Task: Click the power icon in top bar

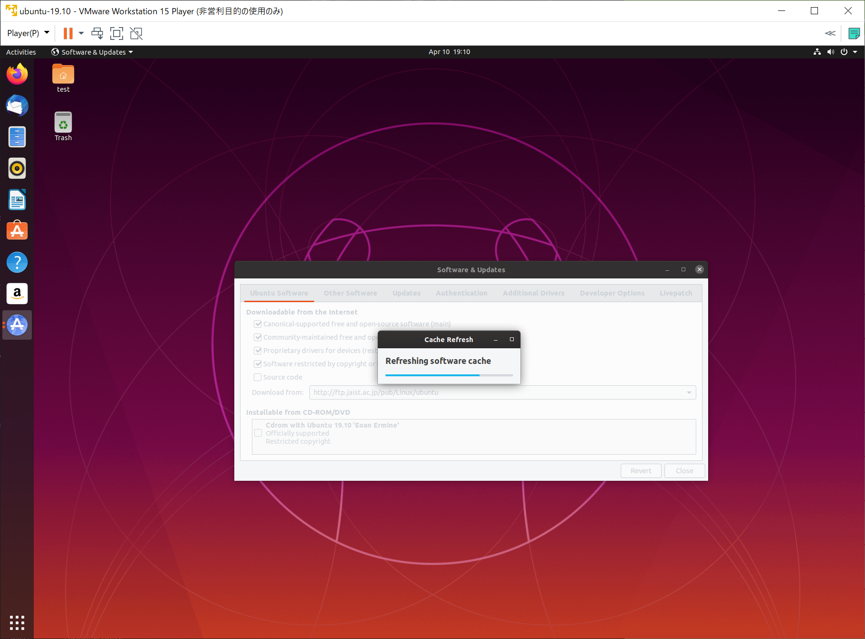Action: point(844,52)
